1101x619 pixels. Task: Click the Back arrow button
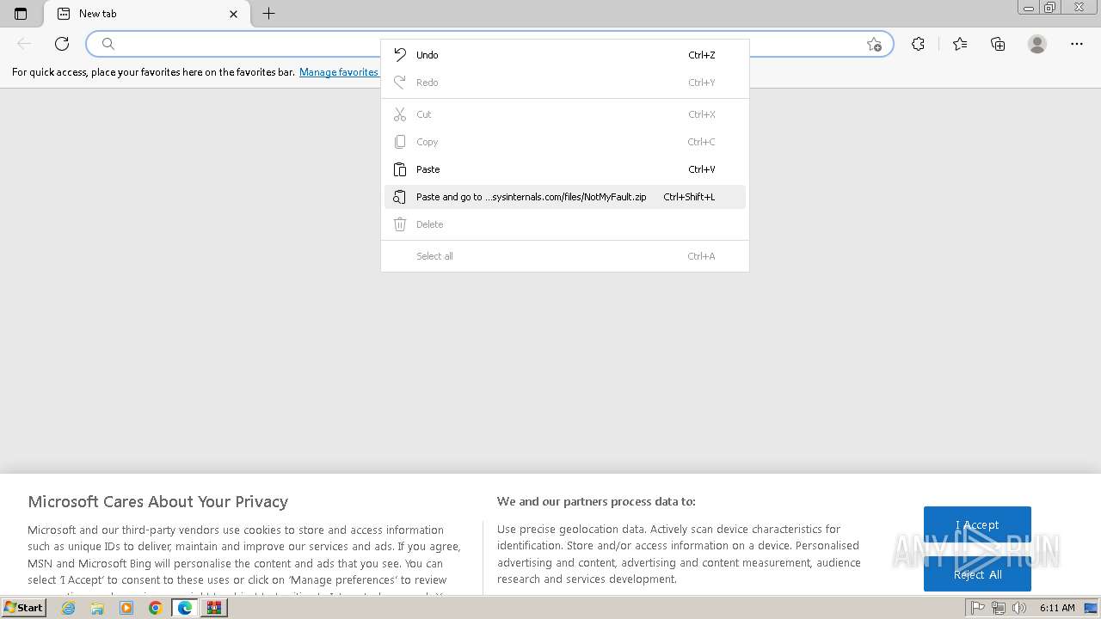[x=24, y=44]
